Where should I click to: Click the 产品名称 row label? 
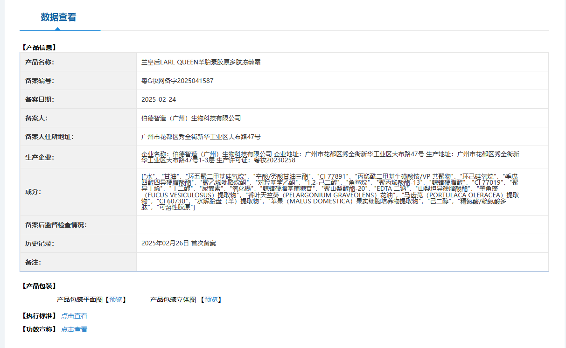coord(40,62)
